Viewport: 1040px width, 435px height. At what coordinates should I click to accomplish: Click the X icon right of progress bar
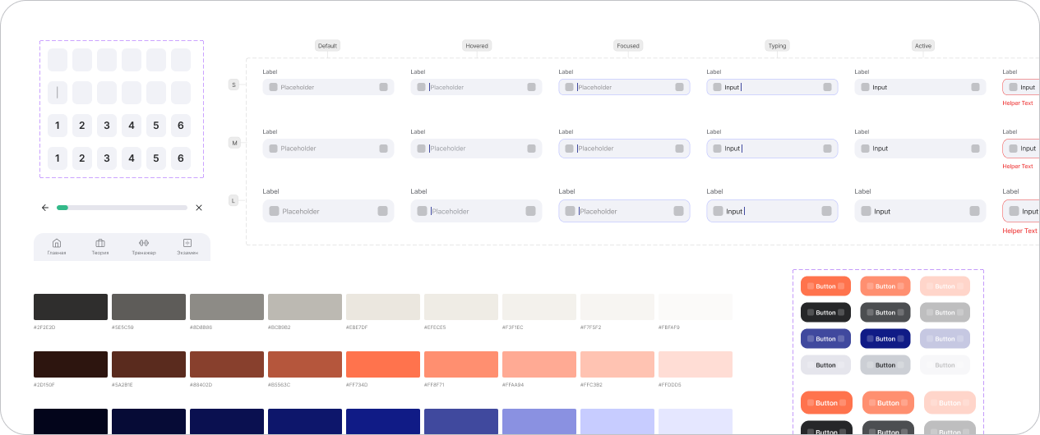pos(199,208)
